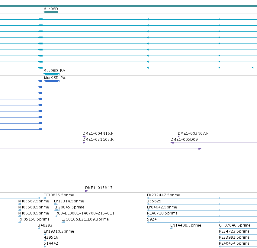Screen dimensions: 257x248
Task: Click the EC30835.5prime EST label
Action: (59, 195)
